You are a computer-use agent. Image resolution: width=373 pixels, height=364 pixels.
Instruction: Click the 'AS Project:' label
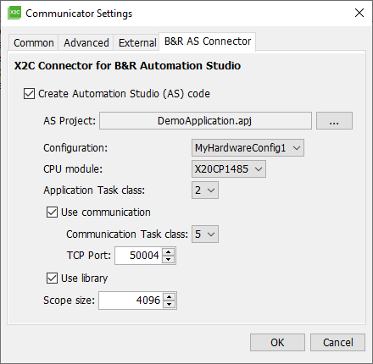(70, 121)
